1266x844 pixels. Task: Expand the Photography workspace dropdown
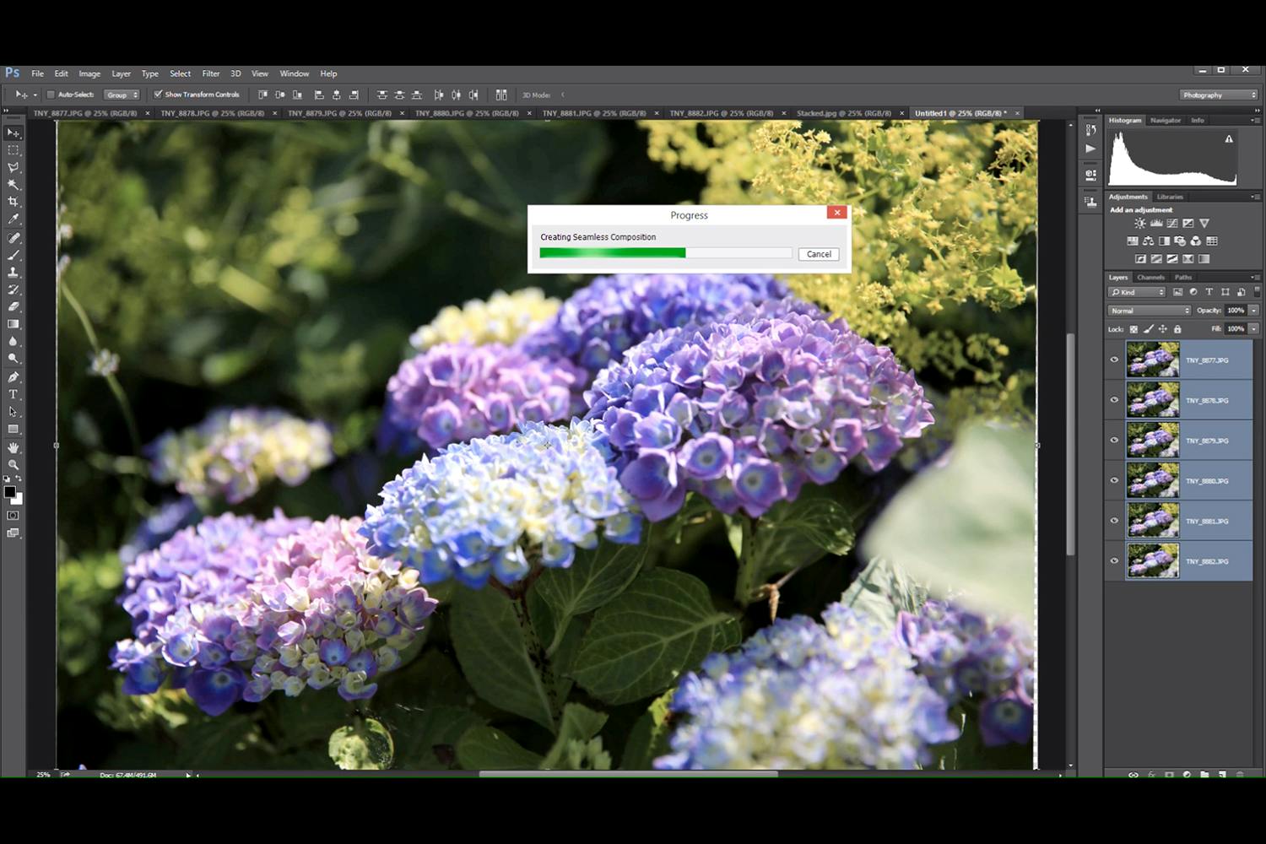1219,95
